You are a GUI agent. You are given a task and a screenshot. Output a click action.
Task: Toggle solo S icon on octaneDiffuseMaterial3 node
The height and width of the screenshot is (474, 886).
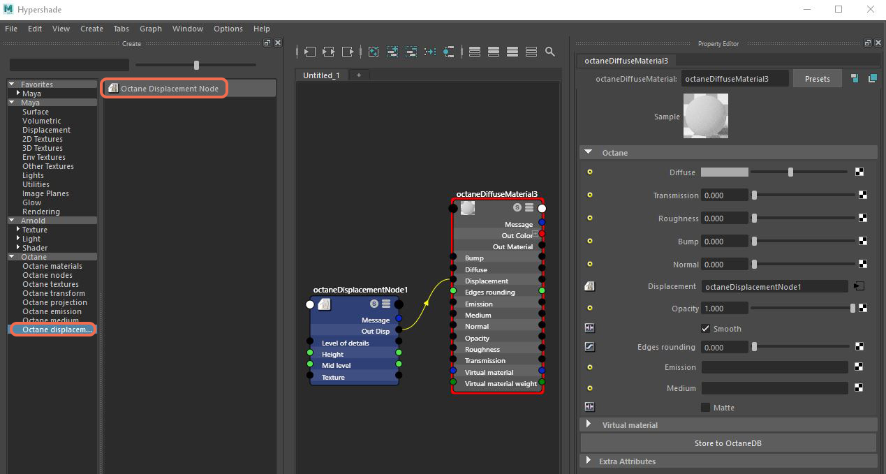pos(517,207)
